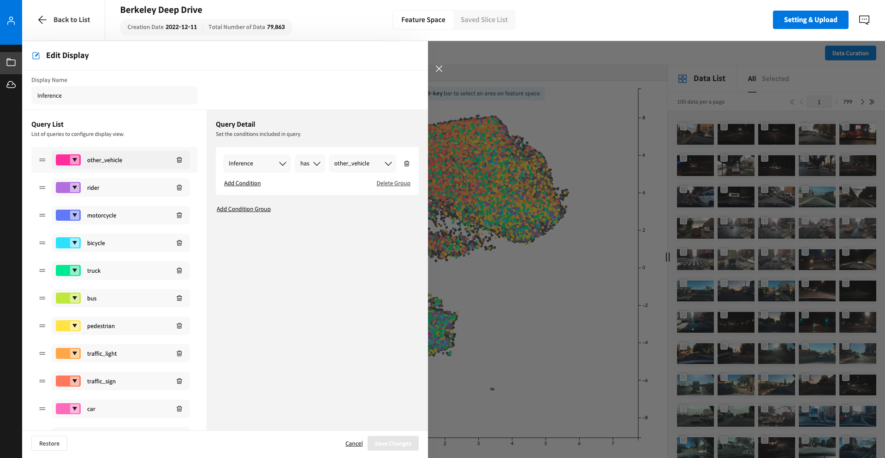Click the Restore button
885x458 pixels.
tap(49, 443)
